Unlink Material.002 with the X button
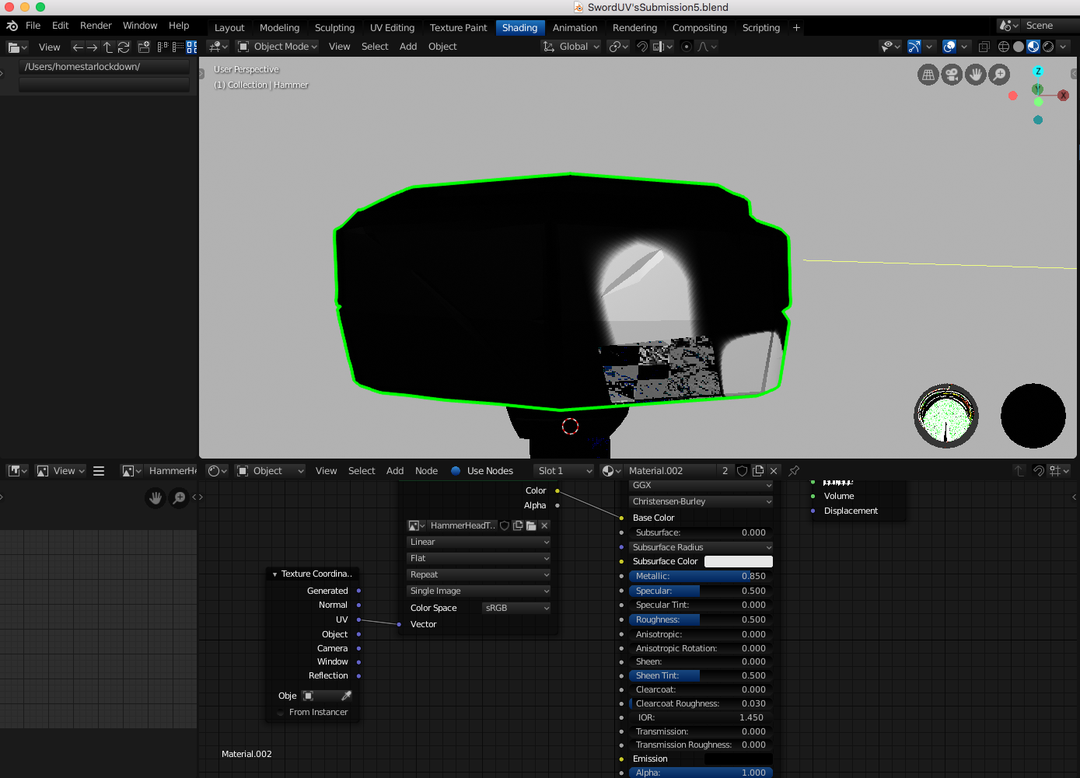 coord(774,471)
